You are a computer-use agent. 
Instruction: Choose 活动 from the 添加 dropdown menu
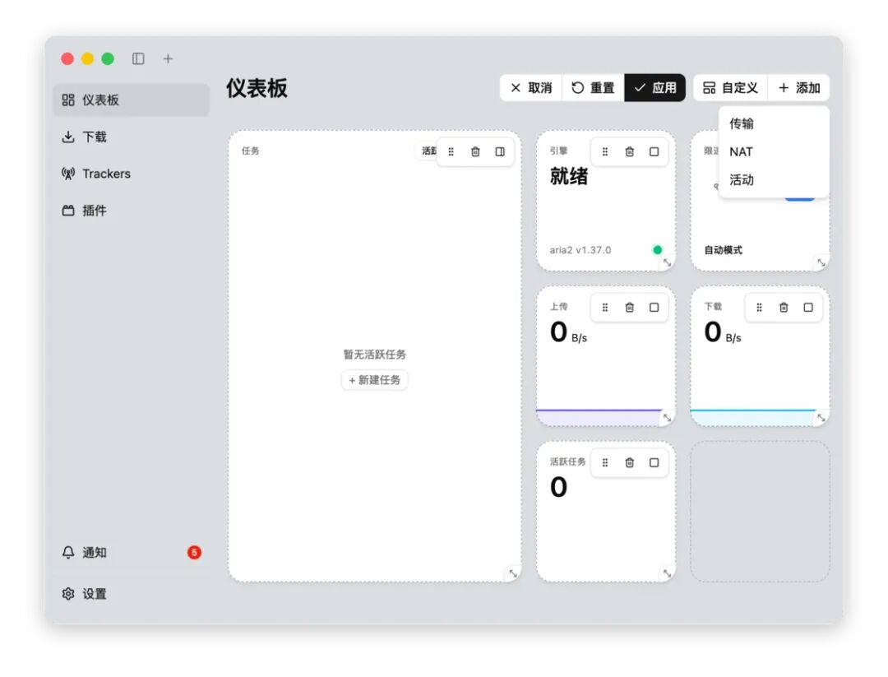774,180
